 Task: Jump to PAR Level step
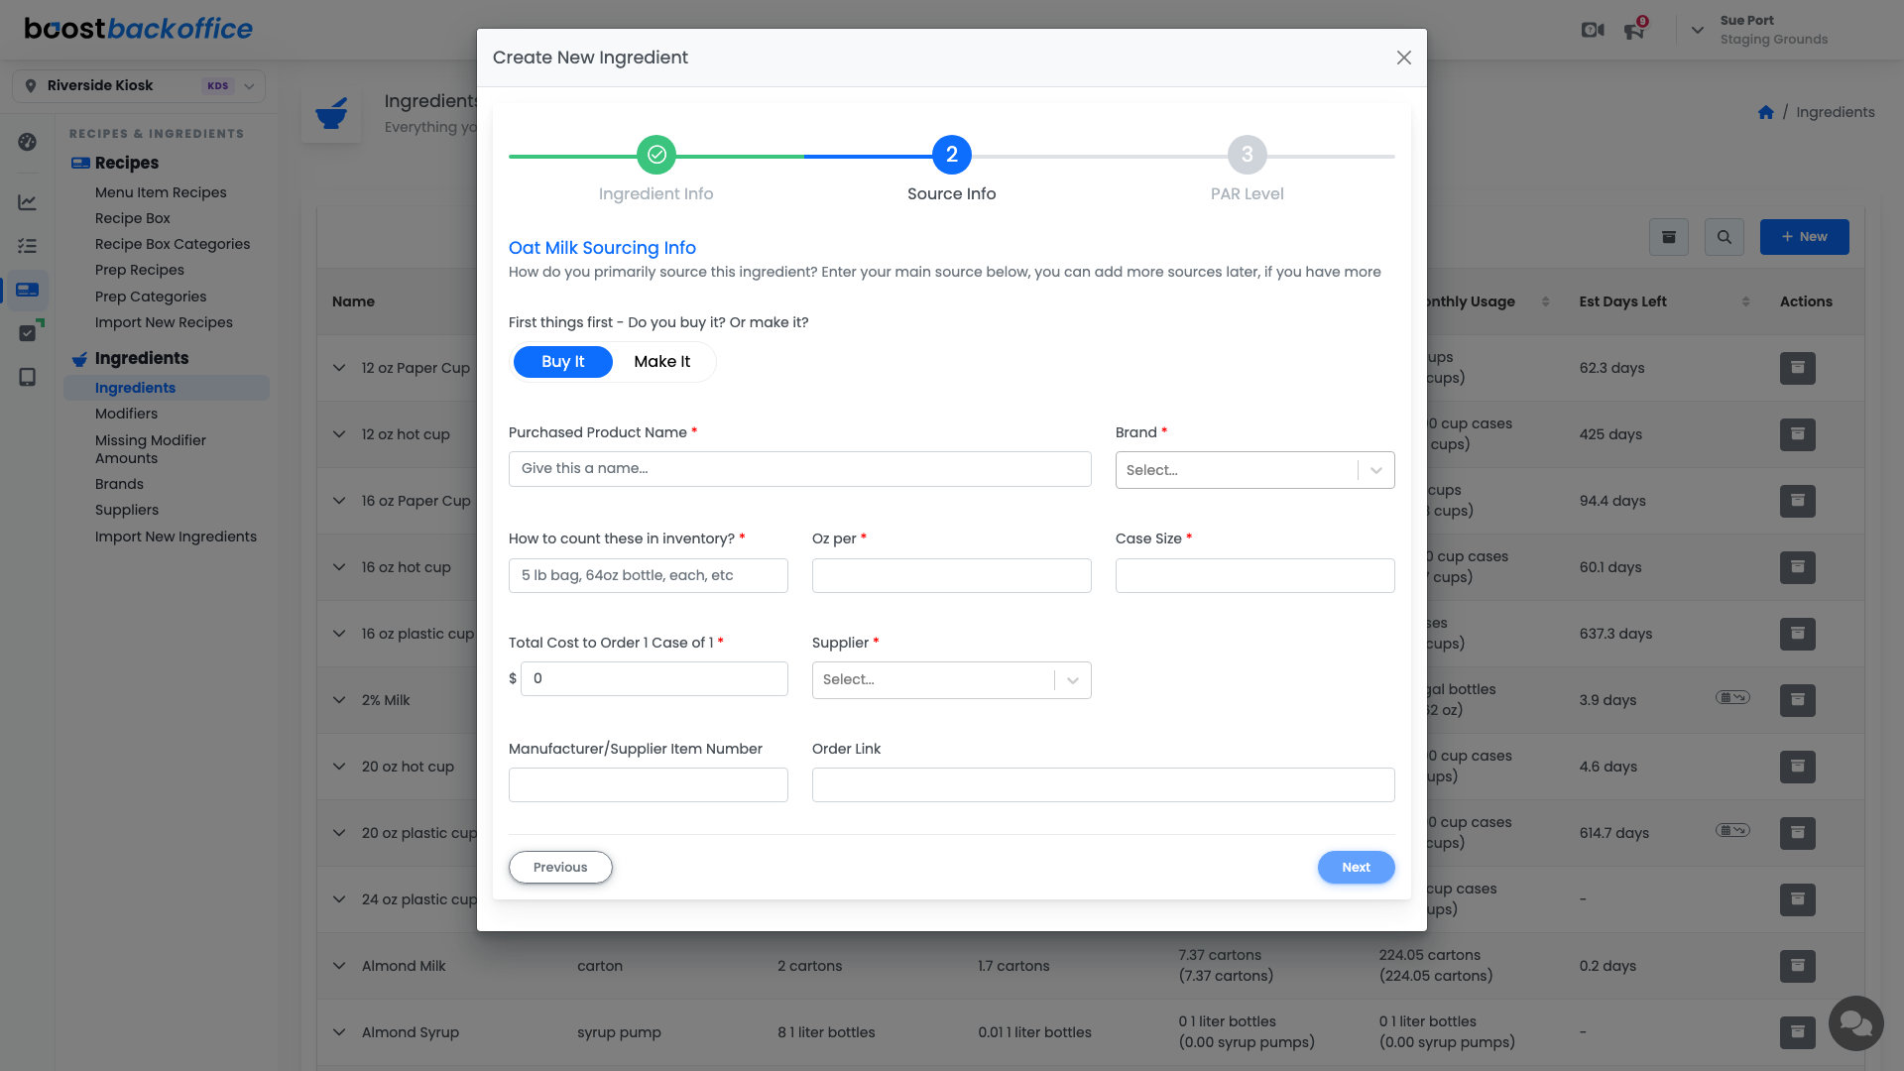point(1248,155)
